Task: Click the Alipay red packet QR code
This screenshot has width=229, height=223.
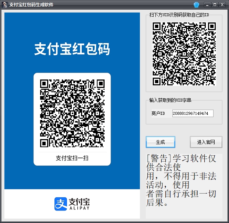Action: coord(72,113)
